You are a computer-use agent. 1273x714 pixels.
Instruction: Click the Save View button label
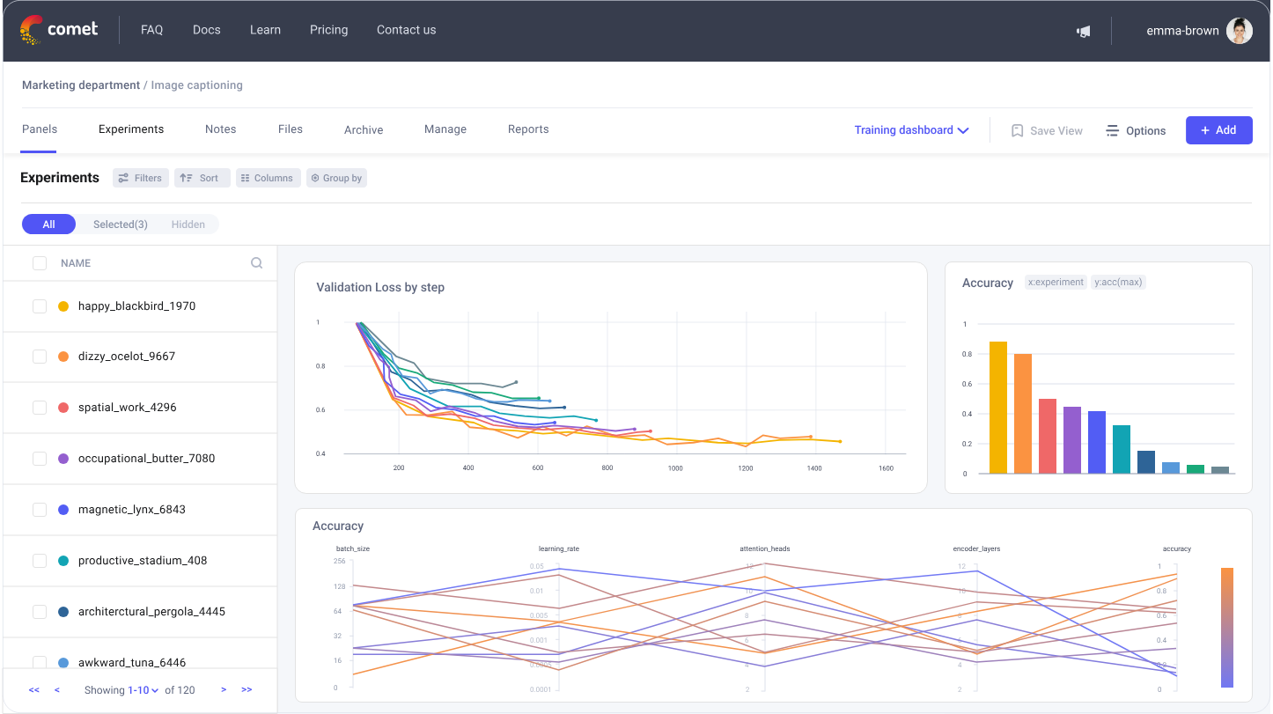1056,131
